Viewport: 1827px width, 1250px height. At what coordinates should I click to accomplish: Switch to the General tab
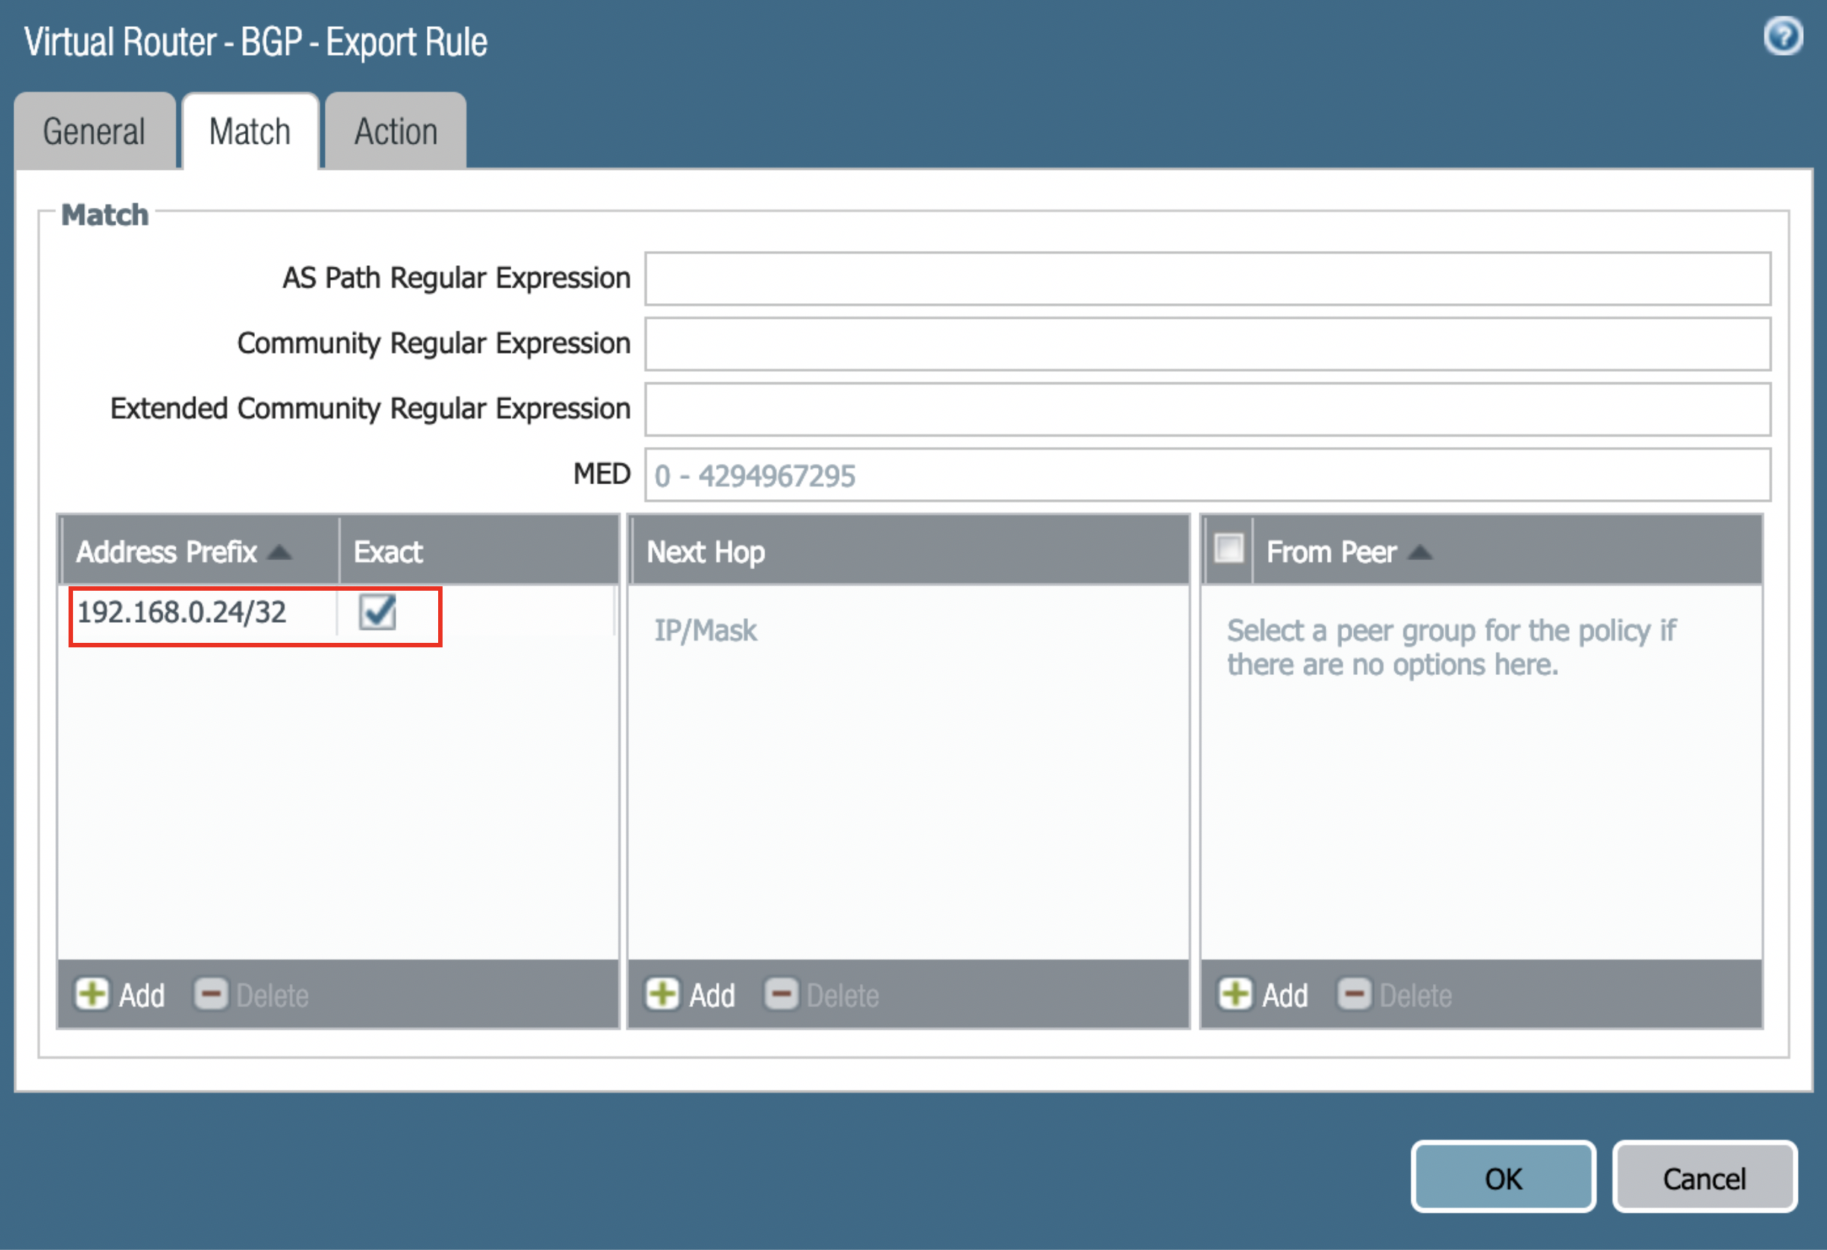(95, 131)
